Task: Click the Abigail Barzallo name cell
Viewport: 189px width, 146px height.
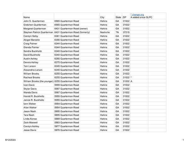Action: [32, 40]
